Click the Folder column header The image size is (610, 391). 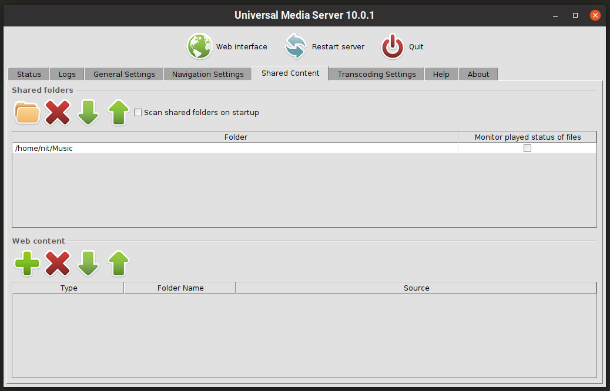(235, 137)
